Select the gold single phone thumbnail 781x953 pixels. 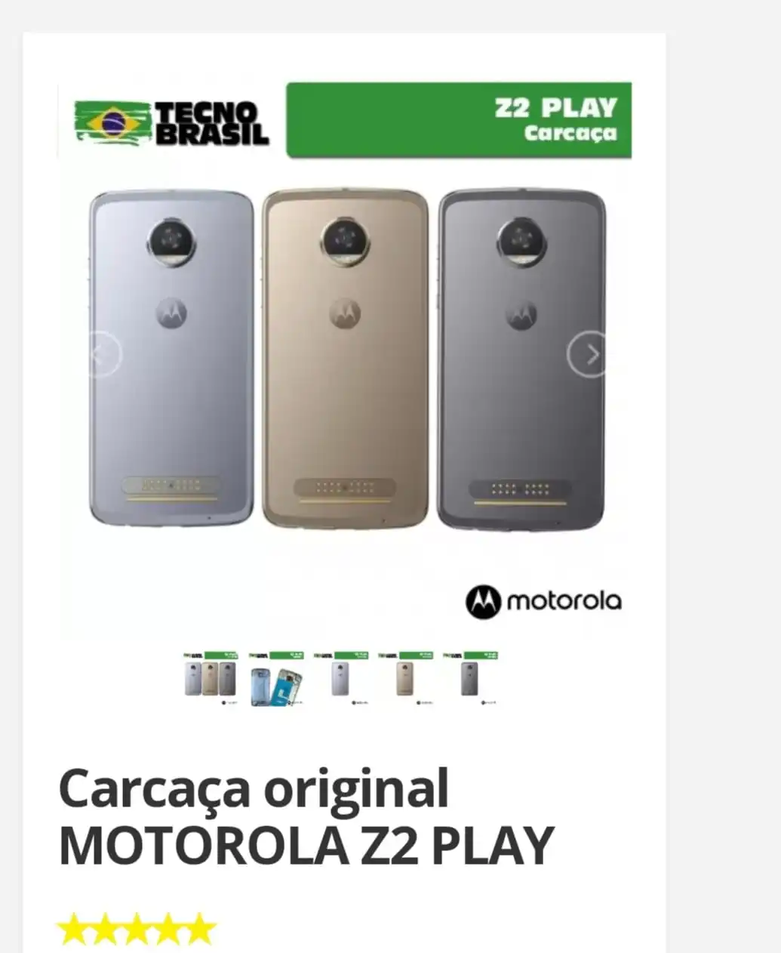[406, 678]
